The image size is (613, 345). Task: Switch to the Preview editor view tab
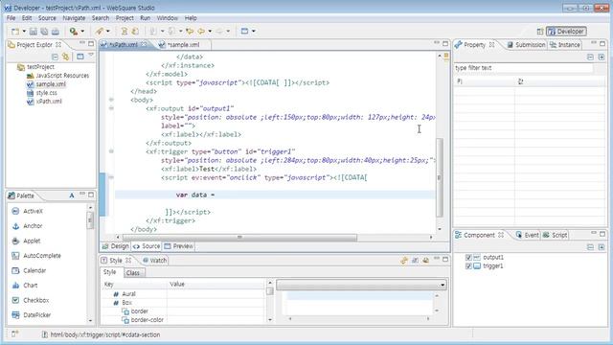pos(179,246)
